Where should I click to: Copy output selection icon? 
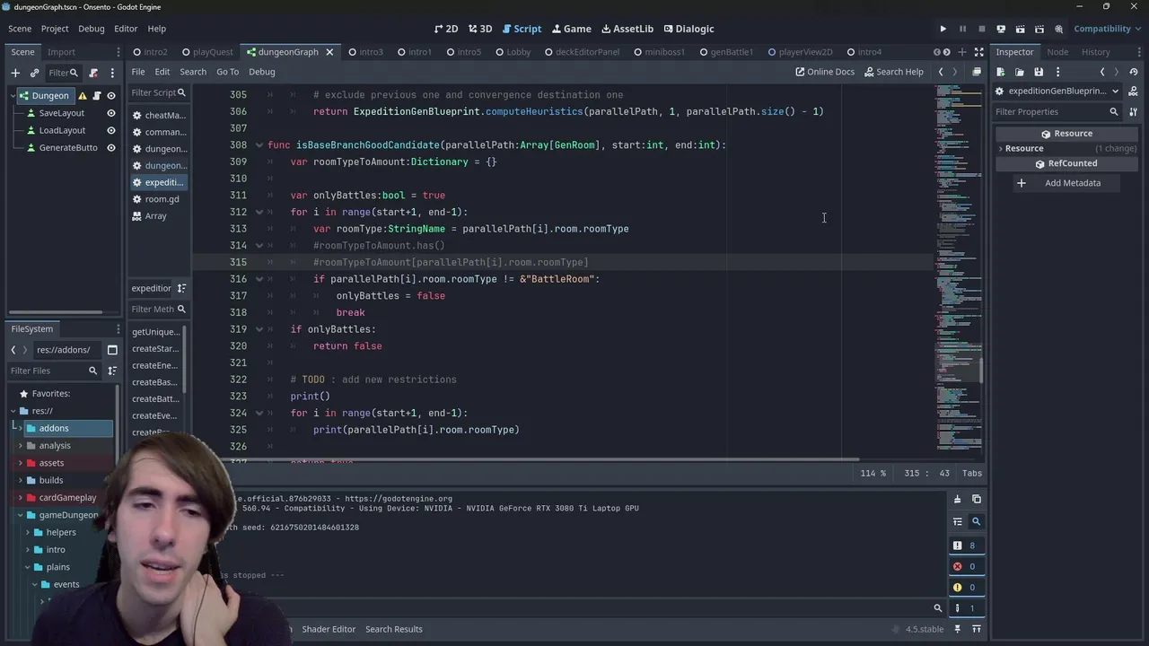[x=977, y=500]
